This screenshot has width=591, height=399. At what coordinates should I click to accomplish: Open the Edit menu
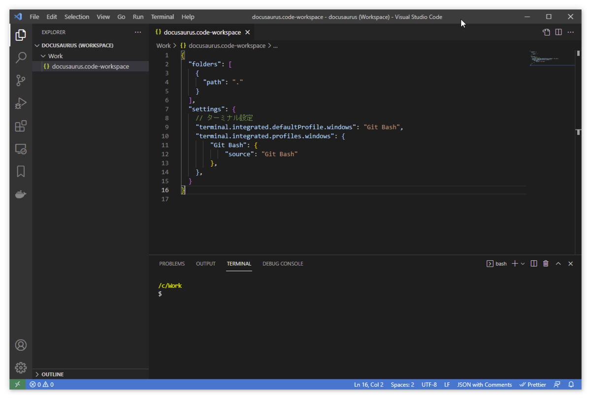(52, 17)
